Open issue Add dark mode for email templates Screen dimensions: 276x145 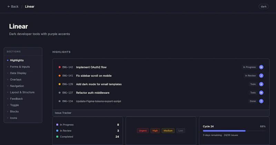(99, 84)
